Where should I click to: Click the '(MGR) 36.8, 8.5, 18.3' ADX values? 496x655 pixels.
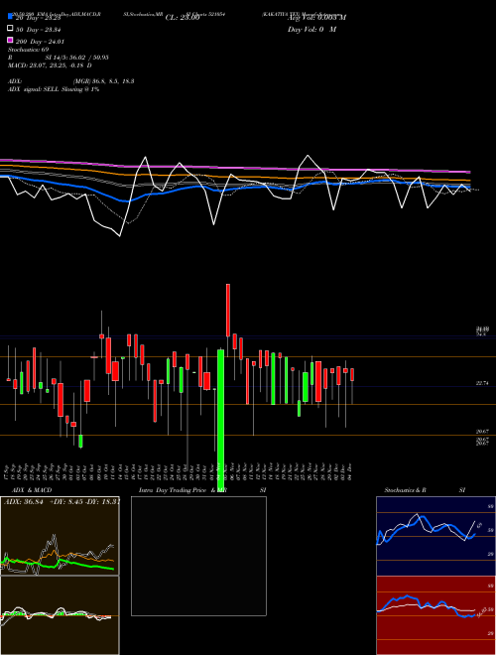103,81
